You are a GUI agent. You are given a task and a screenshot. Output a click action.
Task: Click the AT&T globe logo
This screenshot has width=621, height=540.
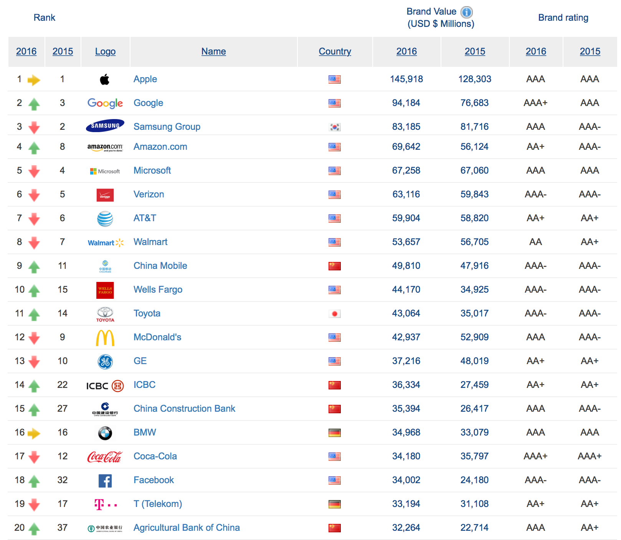105,219
